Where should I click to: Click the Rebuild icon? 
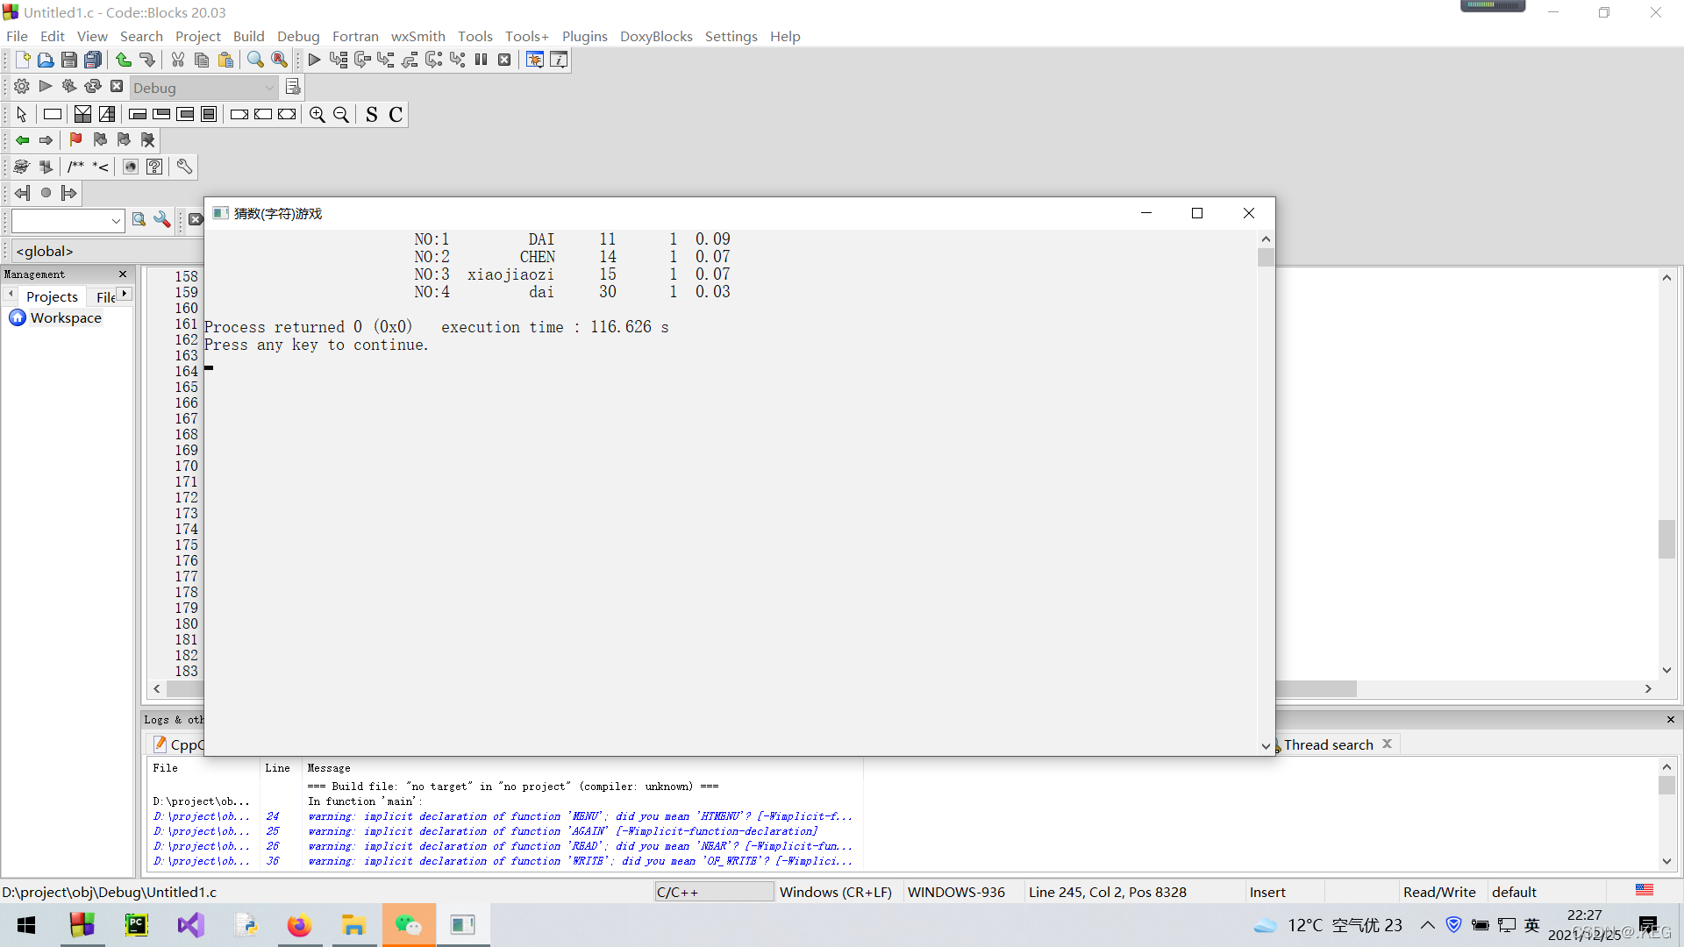93,86
